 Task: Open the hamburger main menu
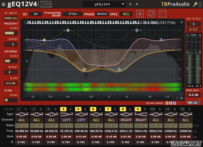click(4, 4)
